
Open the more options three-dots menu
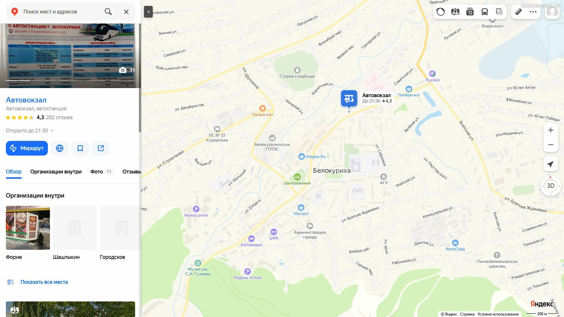click(x=533, y=12)
